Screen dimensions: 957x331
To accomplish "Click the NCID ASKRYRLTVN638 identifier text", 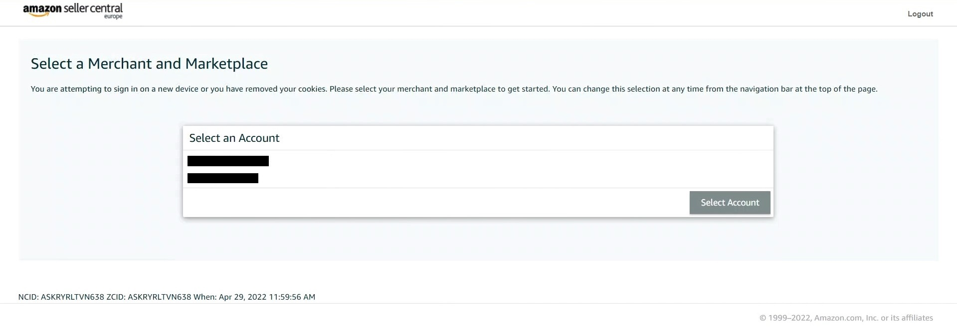I will tap(61, 297).
